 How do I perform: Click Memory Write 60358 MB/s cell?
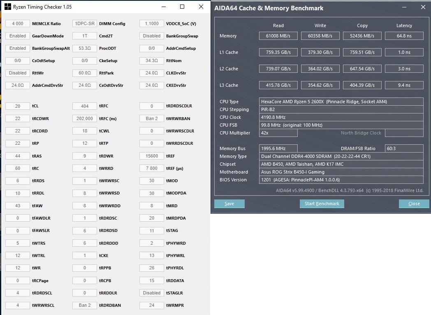click(x=320, y=36)
